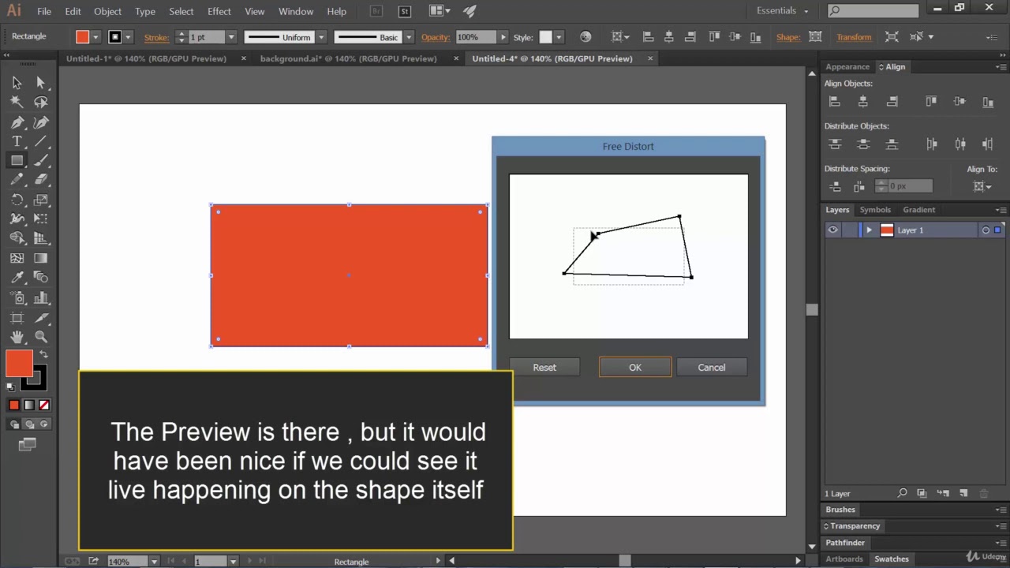1010x568 pixels.
Task: Enable Draw Behind mode
Action: pyautogui.click(x=30, y=424)
